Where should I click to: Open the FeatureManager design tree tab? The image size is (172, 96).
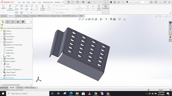[x=3, y=22]
